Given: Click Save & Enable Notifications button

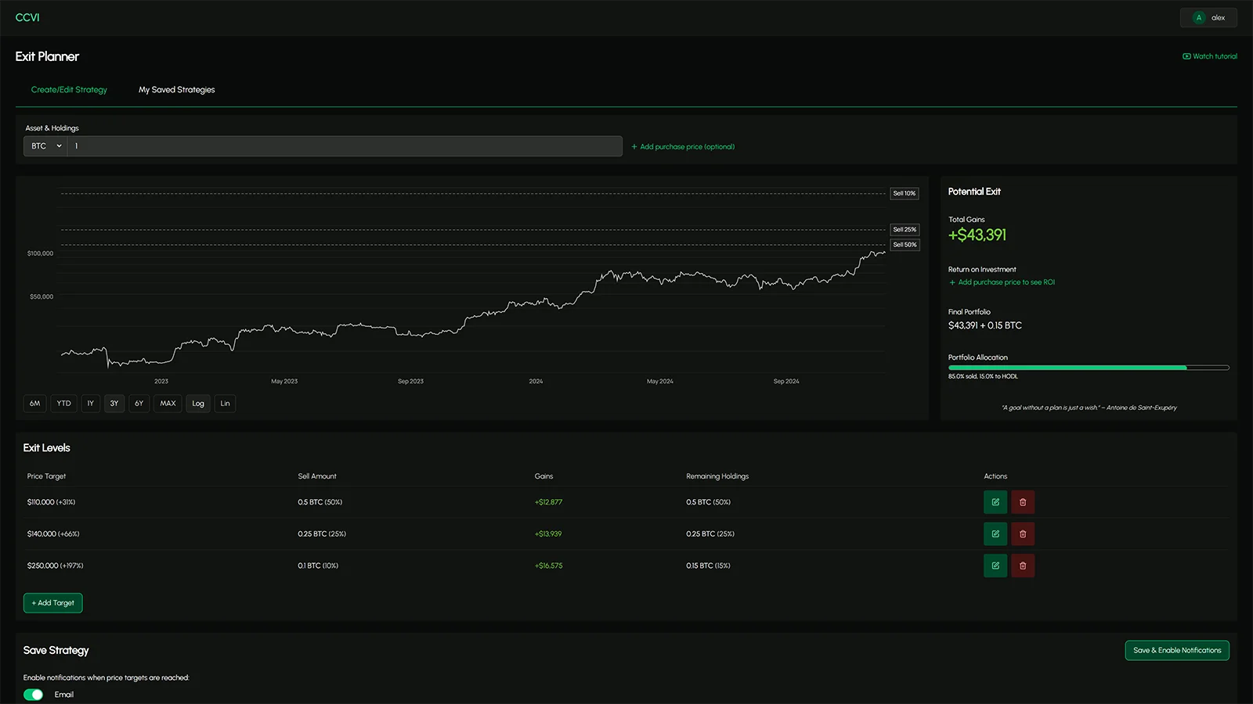Looking at the screenshot, I should 1176,650.
